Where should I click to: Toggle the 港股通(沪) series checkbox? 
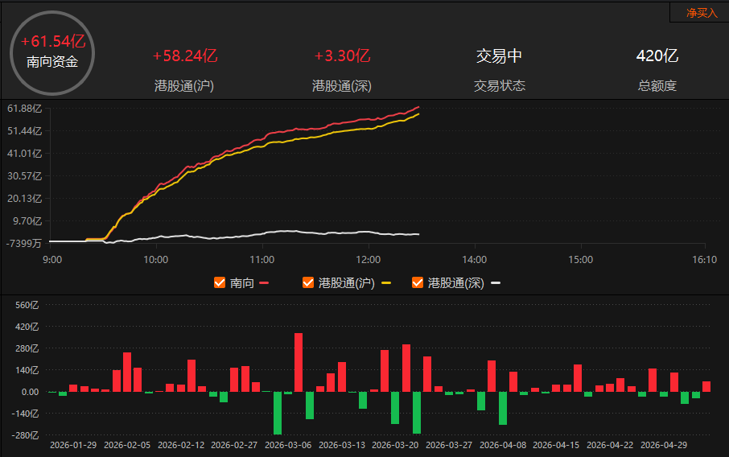pyautogui.click(x=308, y=282)
